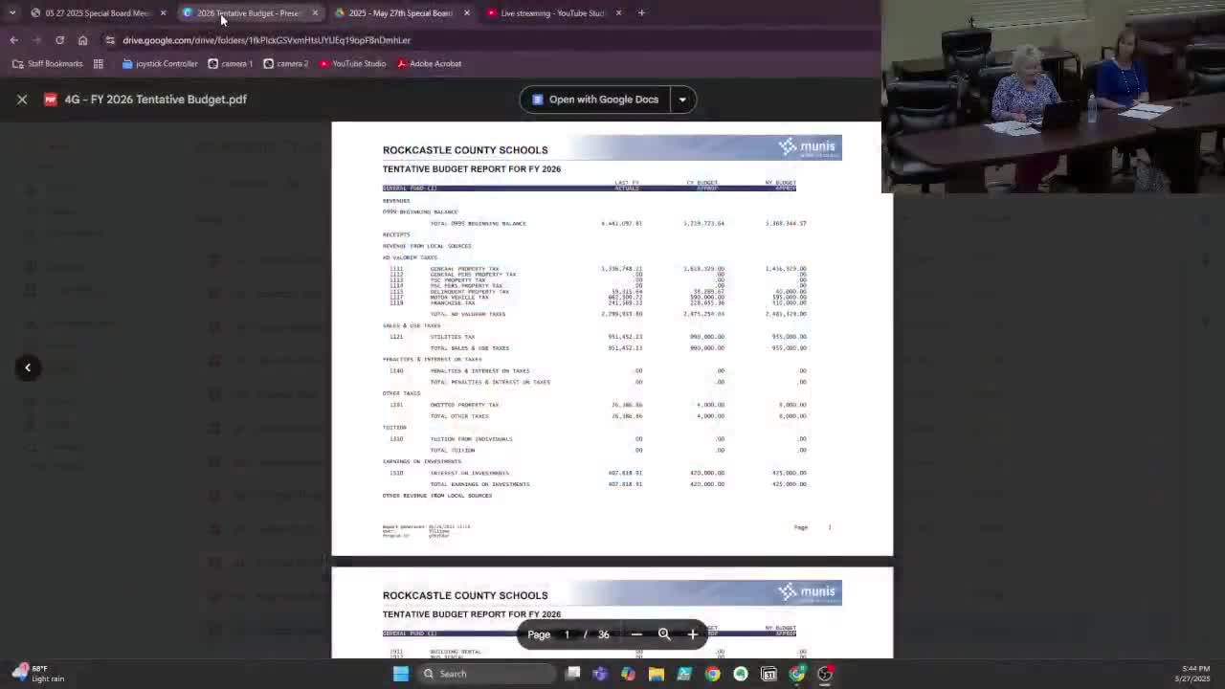
Task: Zoom in on the PDF page
Action: (x=693, y=634)
